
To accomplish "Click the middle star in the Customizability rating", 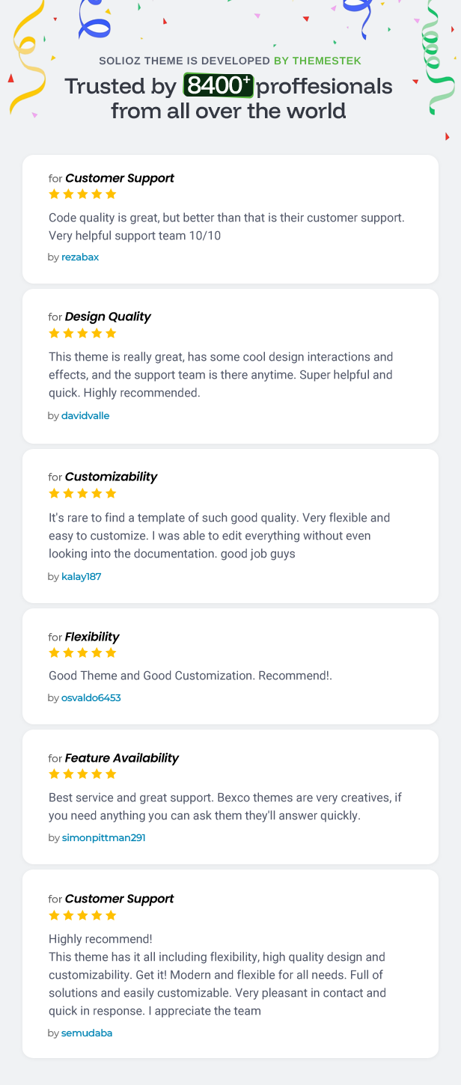I will click(x=82, y=493).
